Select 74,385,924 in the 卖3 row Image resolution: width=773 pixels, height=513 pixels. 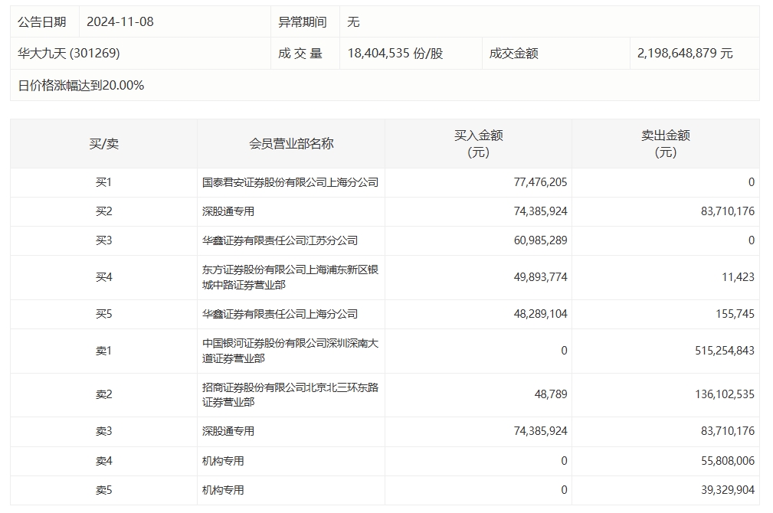540,432
